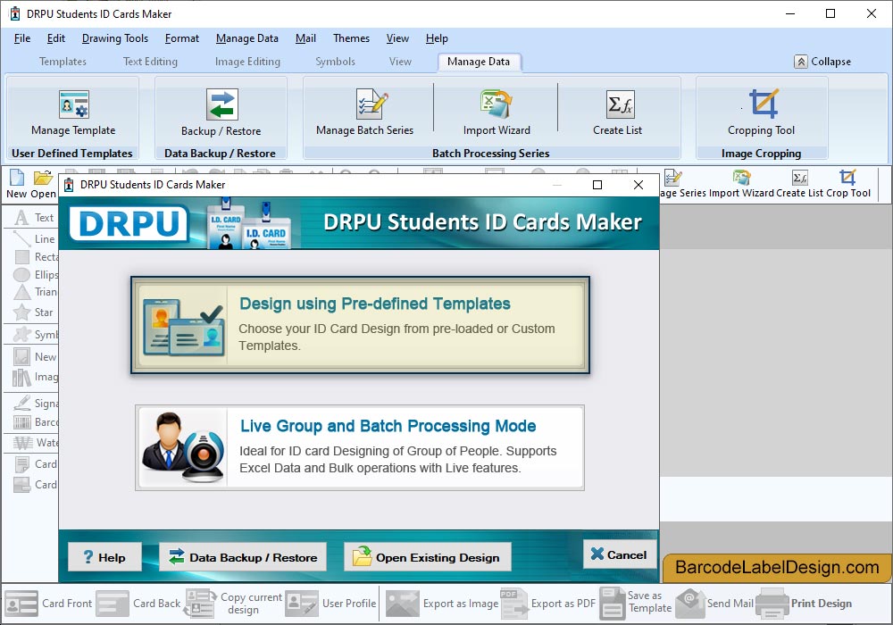Open the Symbol tool in sidebar
Viewport: 893px width, 625px height.
click(x=36, y=335)
